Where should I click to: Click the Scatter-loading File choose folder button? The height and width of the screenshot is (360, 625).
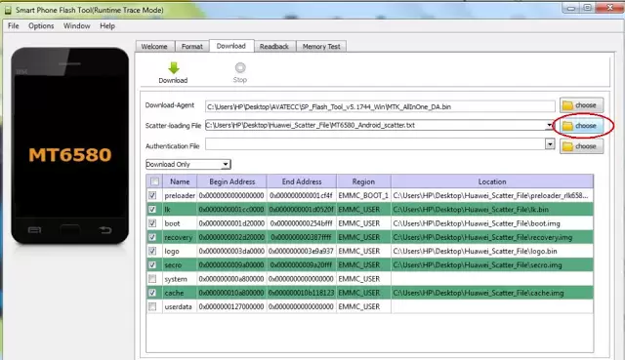pos(581,126)
